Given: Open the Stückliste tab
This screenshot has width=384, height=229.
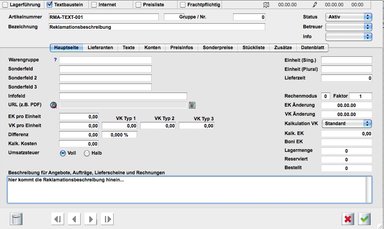Looking at the screenshot, I should pyautogui.click(x=254, y=48).
